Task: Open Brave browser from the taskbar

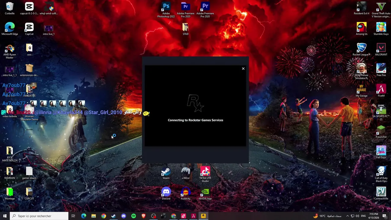Action: point(143,216)
